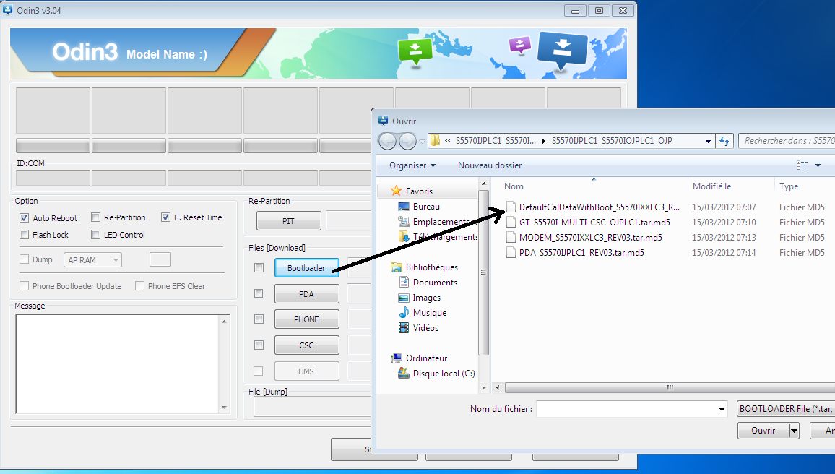
Task: Open the Musique library
Action: click(x=429, y=313)
